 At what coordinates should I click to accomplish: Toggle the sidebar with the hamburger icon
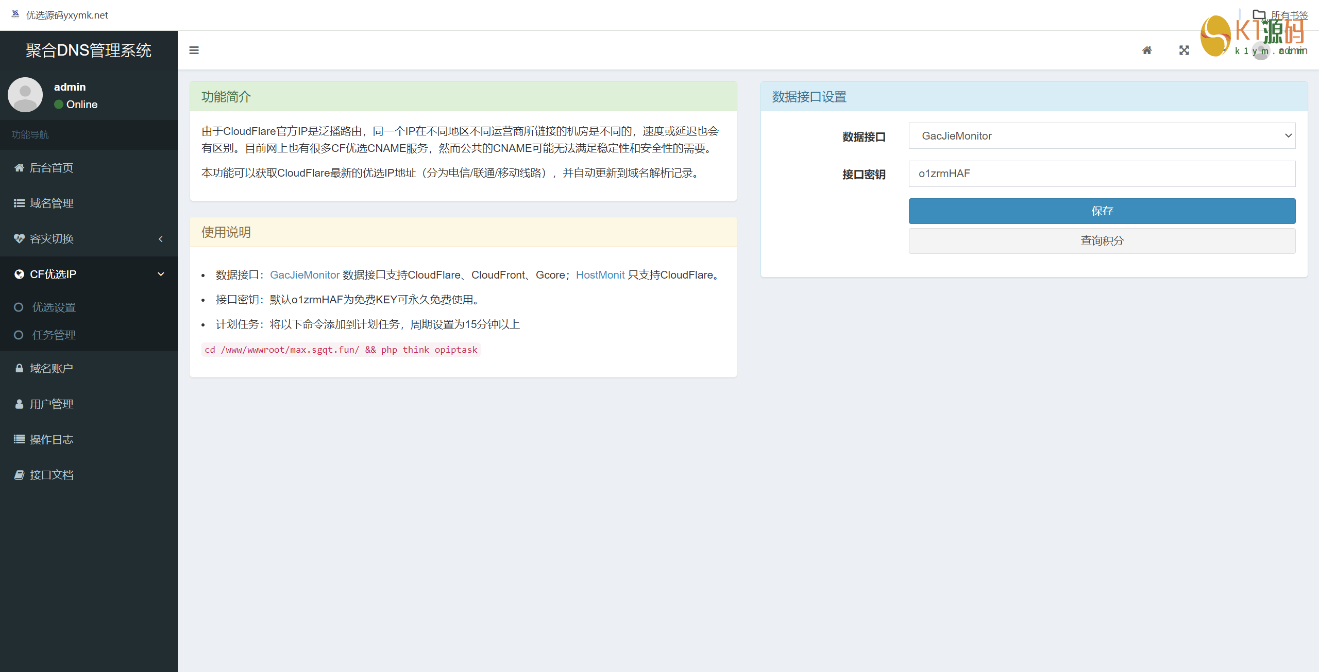pos(194,50)
